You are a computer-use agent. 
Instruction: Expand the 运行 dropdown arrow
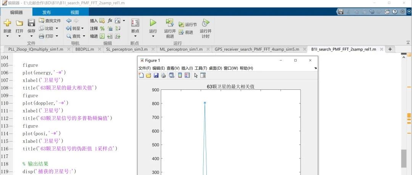click(x=153, y=36)
